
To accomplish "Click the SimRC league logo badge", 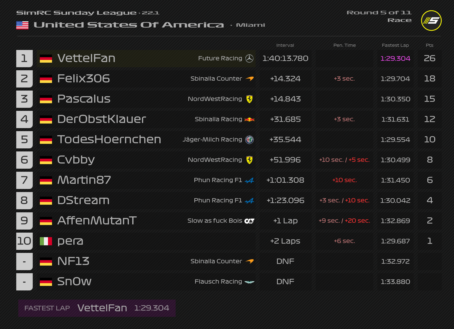I will point(431,21).
